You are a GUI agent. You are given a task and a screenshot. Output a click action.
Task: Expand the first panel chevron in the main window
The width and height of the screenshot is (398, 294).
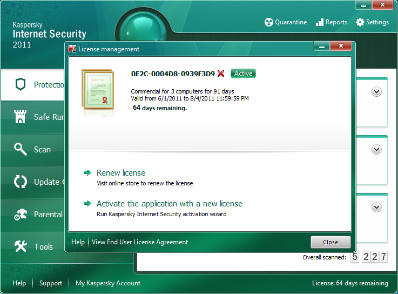(376, 92)
